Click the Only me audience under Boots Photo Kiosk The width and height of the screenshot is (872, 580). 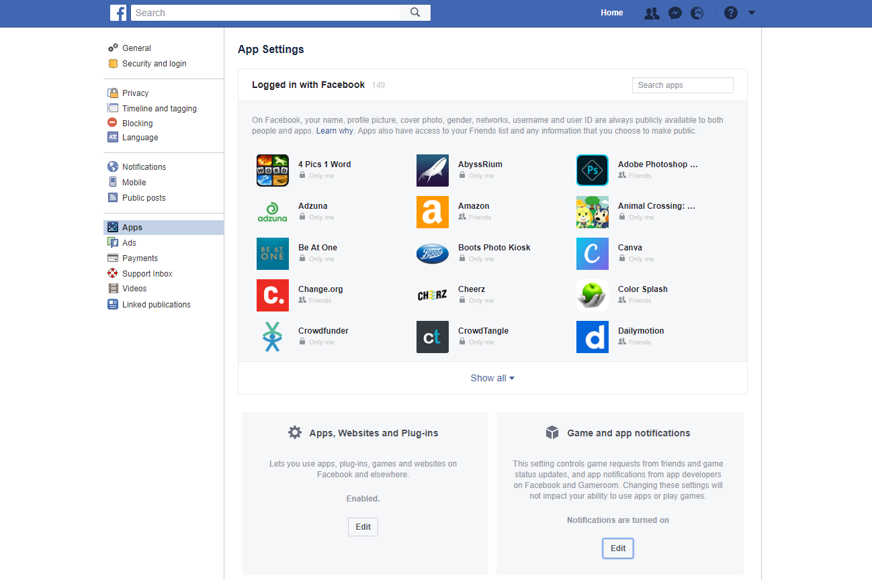point(476,259)
